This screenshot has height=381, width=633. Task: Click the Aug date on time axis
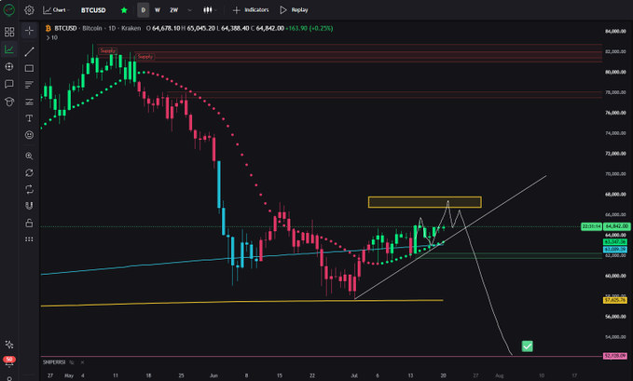tap(500, 375)
